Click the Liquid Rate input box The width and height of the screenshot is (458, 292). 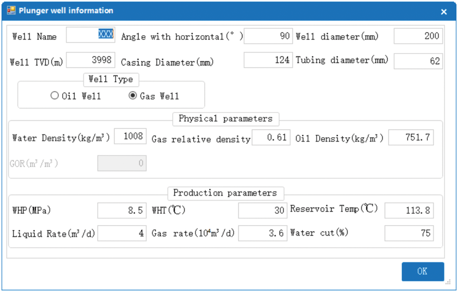pyautogui.click(x=122, y=233)
